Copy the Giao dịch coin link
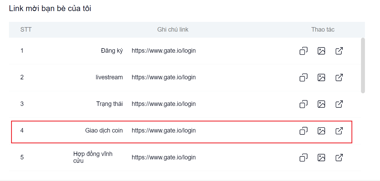The image size is (380, 181). 303,131
